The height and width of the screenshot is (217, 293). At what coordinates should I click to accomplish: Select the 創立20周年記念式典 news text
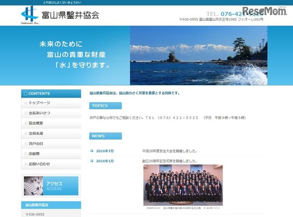[169, 161]
